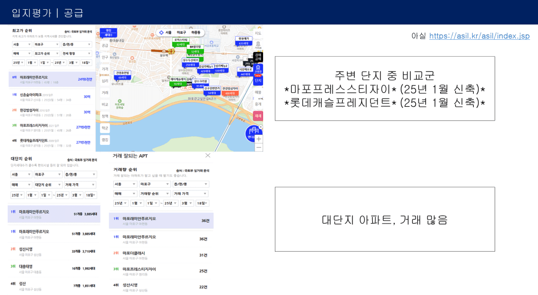This screenshot has width=538, height=295.
Task: Open the 대단지 순위 ranking type dropdown
Action: [x=48, y=185]
